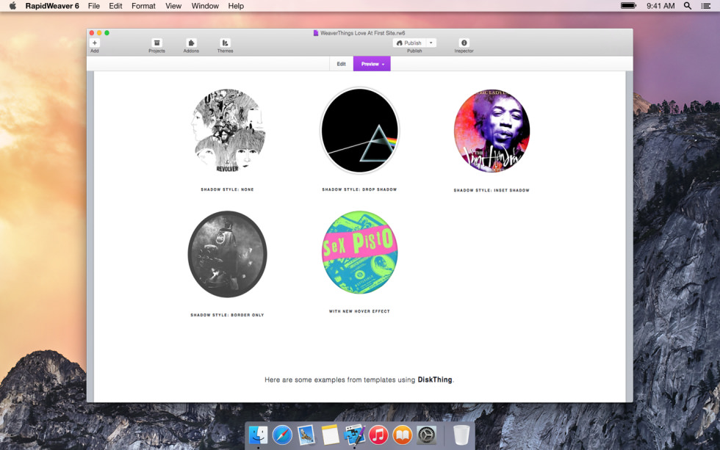The width and height of the screenshot is (720, 450).
Task: Click 'Shadow Style: Inset Shadow' caption
Action: [492, 190]
